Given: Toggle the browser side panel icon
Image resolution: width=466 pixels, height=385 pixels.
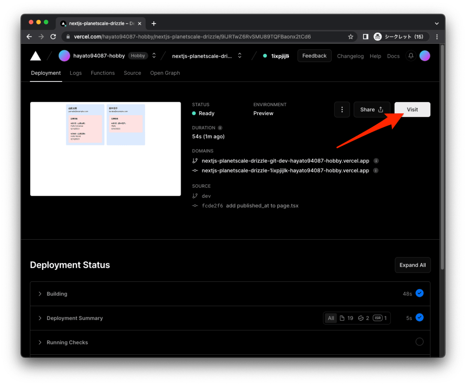Looking at the screenshot, I should point(365,36).
